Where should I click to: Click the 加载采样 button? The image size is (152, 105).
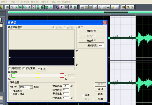pos(91,31)
